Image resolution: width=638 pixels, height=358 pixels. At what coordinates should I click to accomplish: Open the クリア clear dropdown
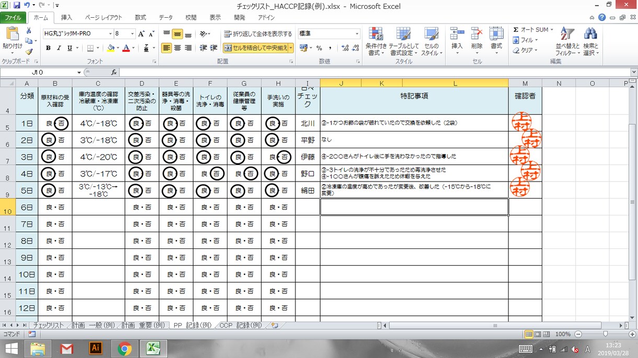526,51
